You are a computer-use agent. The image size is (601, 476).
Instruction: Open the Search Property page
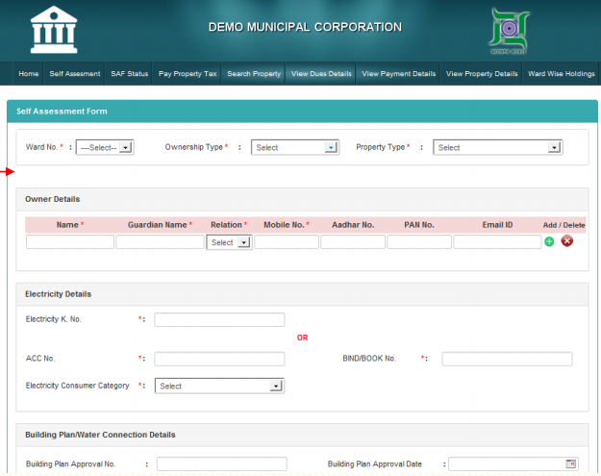tap(254, 74)
